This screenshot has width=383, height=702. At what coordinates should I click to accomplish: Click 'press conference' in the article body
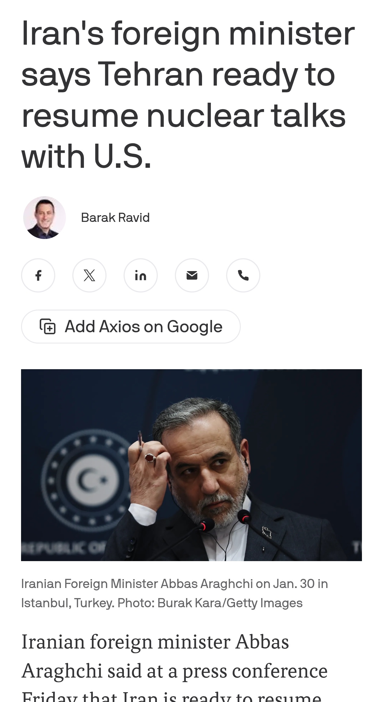point(255,672)
